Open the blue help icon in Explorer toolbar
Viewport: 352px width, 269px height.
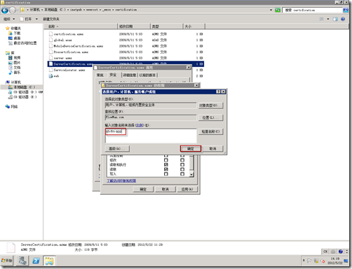[343, 19]
